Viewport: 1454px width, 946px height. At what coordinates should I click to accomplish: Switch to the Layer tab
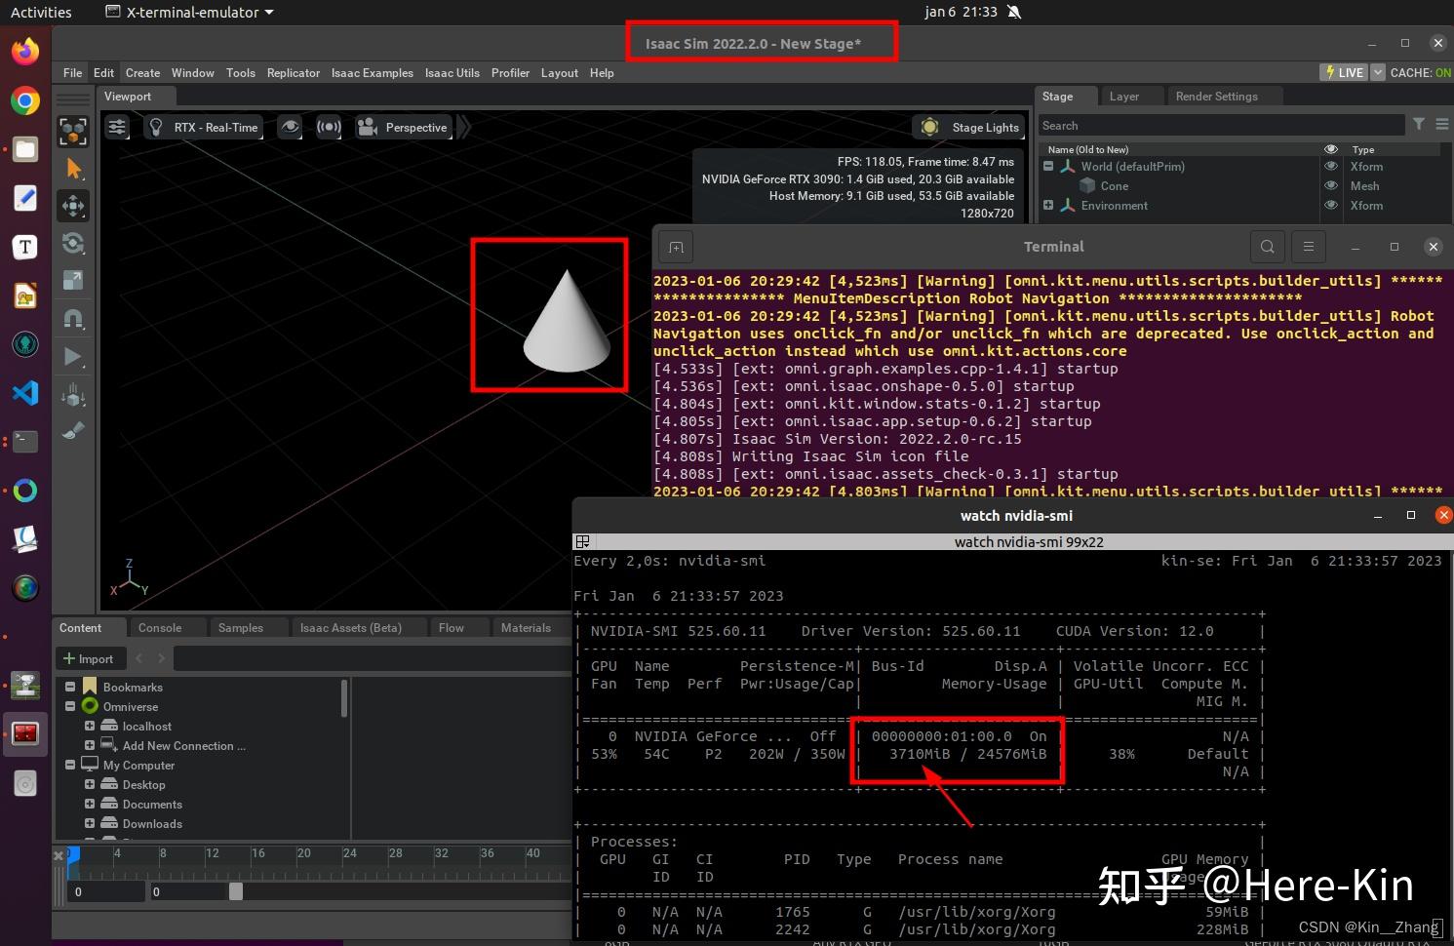pyautogui.click(x=1122, y=96)
